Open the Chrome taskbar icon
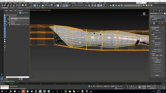Viewport: 166px width, 93px height. [11, 91]
